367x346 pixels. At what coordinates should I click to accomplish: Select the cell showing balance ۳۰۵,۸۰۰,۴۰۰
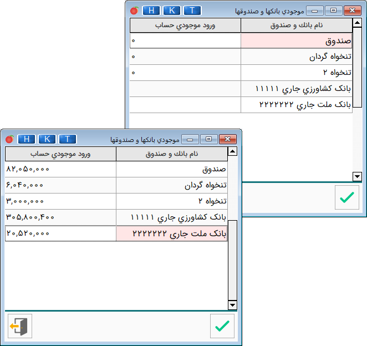click(60, 217)
